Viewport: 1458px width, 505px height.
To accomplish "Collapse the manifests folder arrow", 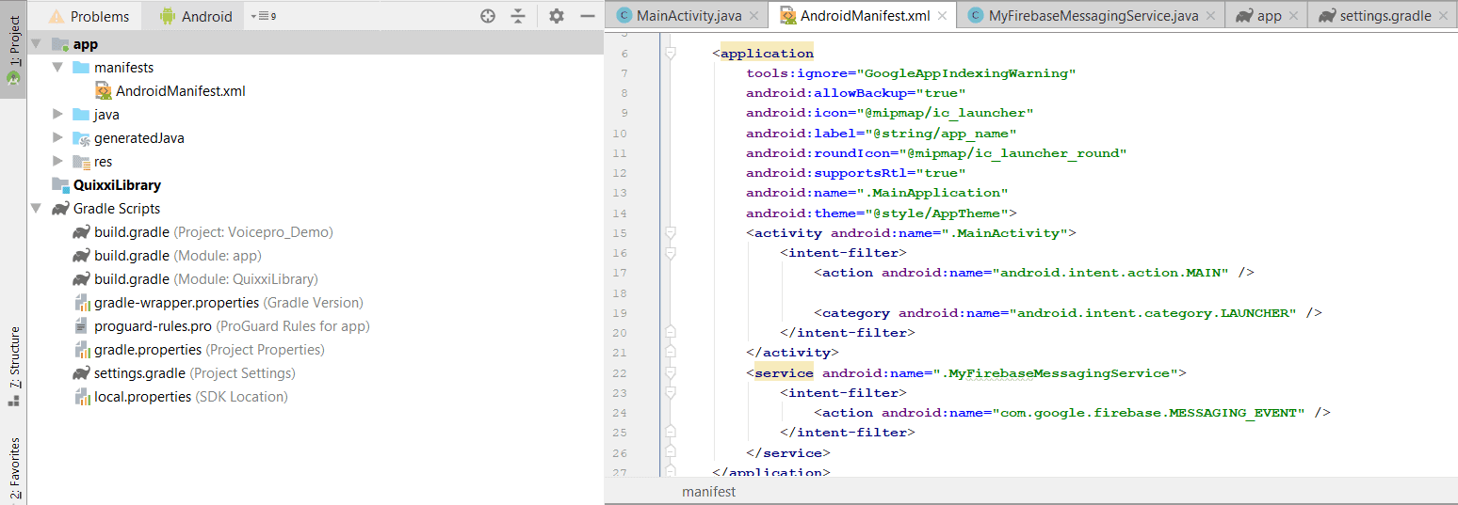I will tap(58, 68).
